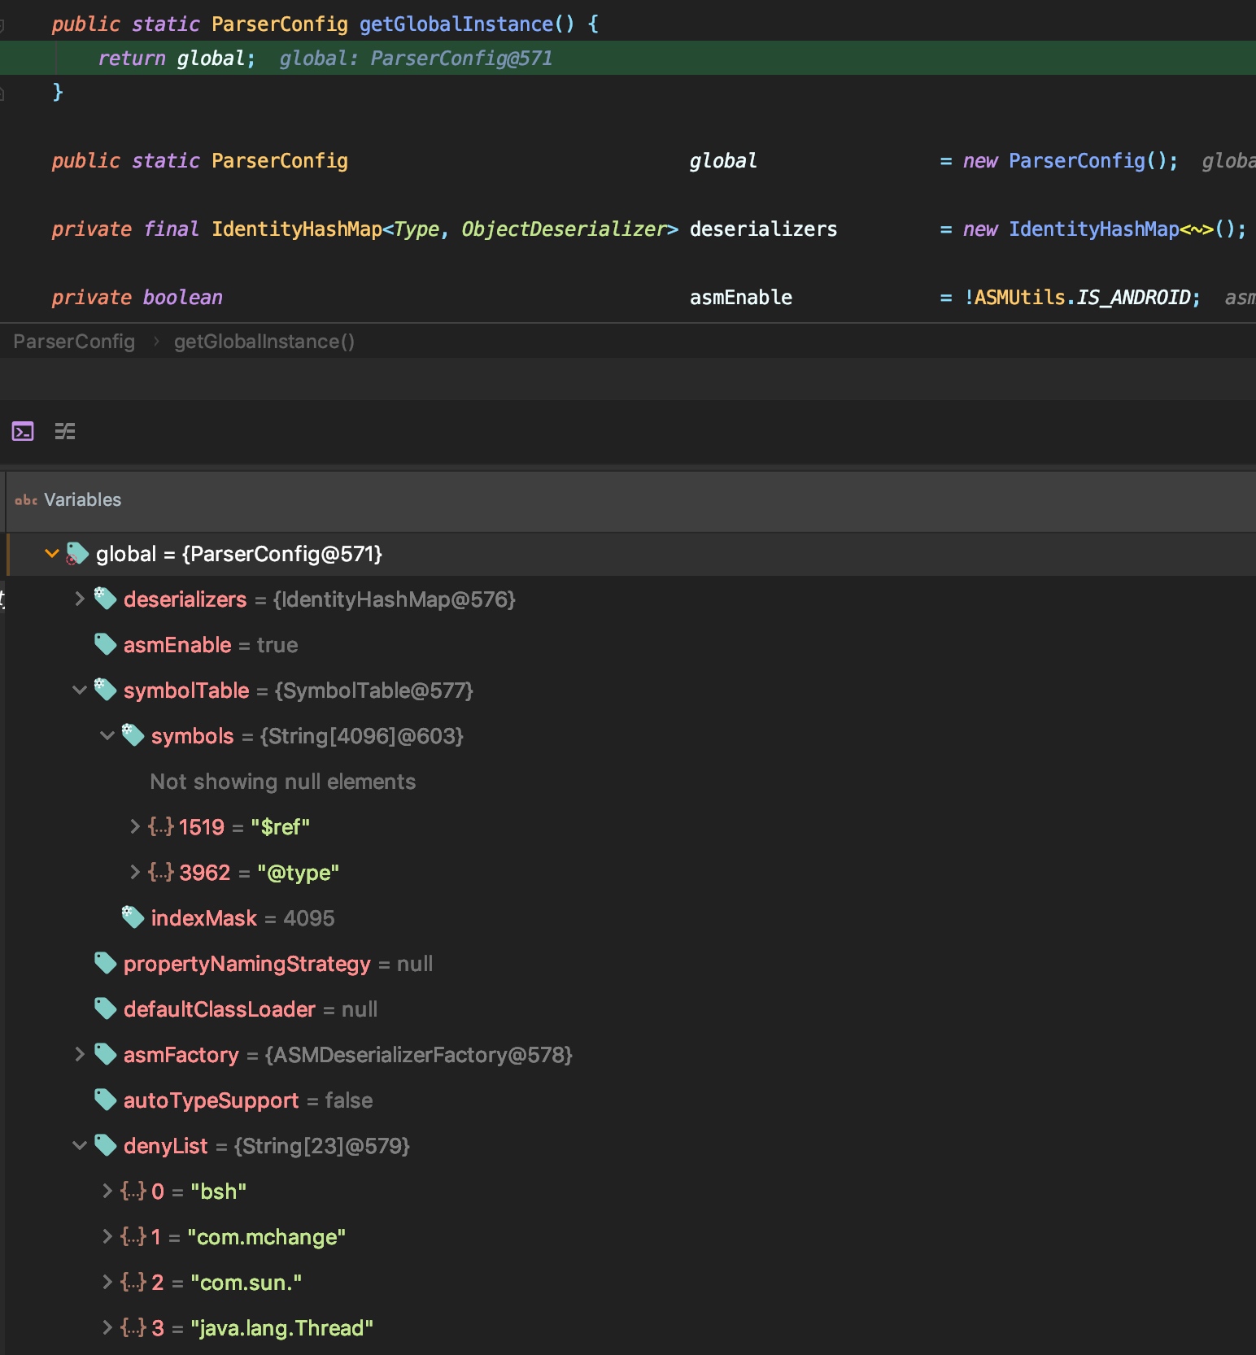The height and width of the screenshot is (1355, 1256).
Task: Click the braces icon of element 1519
Action: pyautogui.click(x=161, y=826)
